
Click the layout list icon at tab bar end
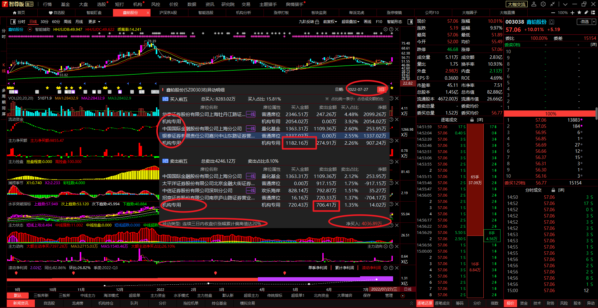[593, 12]
